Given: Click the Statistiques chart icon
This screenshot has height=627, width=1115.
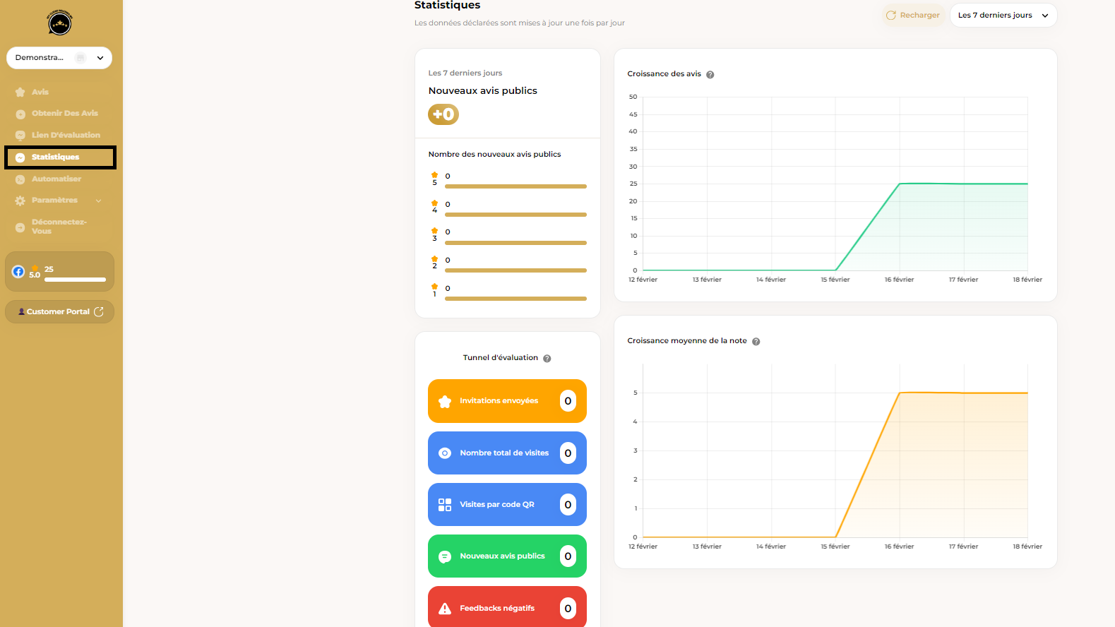Looking at the screenshot, I should click(20, 157).
